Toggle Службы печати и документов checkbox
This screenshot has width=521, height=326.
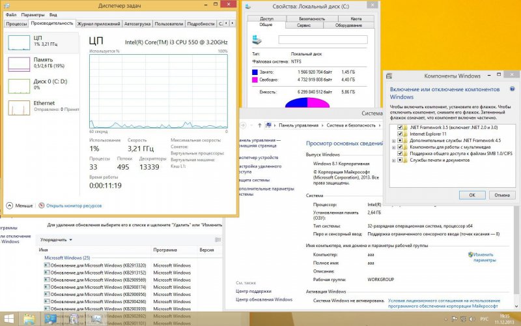pos(400,160)
